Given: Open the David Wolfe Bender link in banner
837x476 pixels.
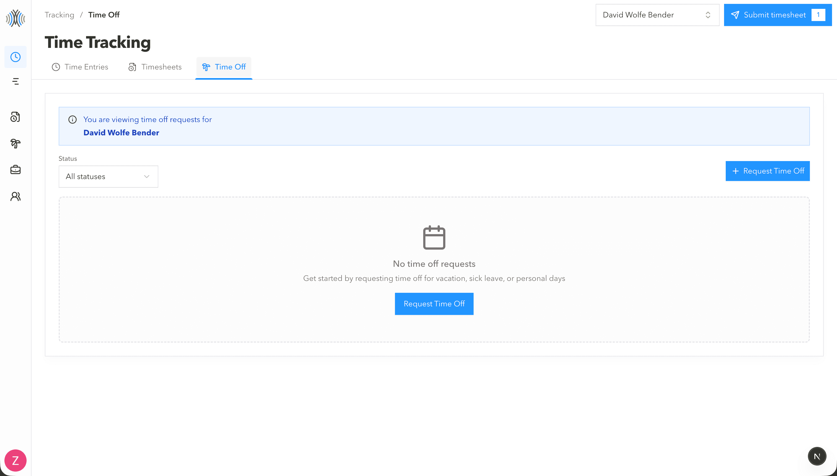Looking at the screenshot, I should (x=121, y=133).
